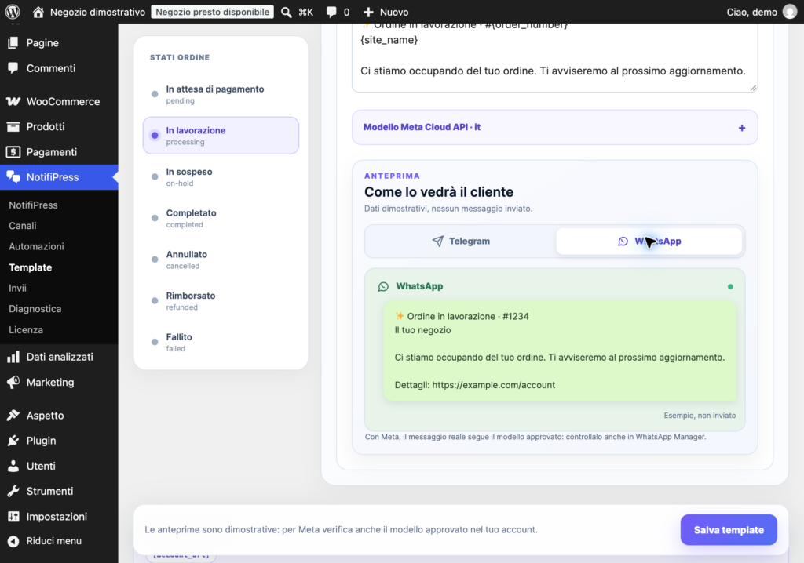Select the Fallito order status
This screenshot has width=804, height=563.
tap(221, 342)
